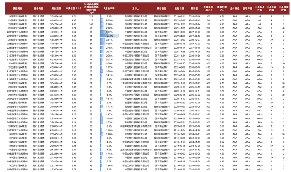Viewport: 291px width, 172px height.
Task: Click issuer 渤海银行股份有限公司
Action: tap(136, 16)
